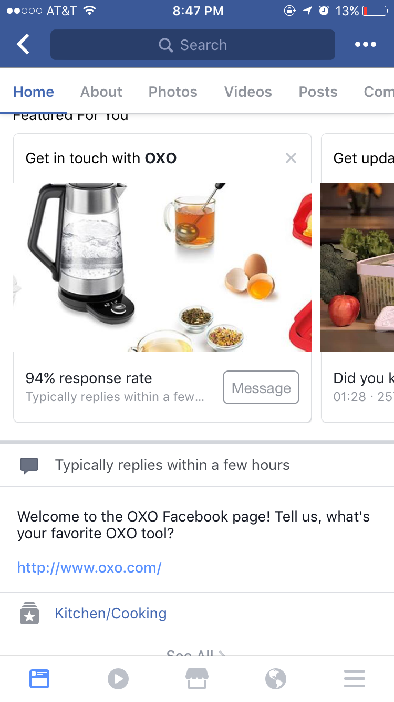Tap the back arrow icon
394x702 pixels.
(x=23, y=45)
